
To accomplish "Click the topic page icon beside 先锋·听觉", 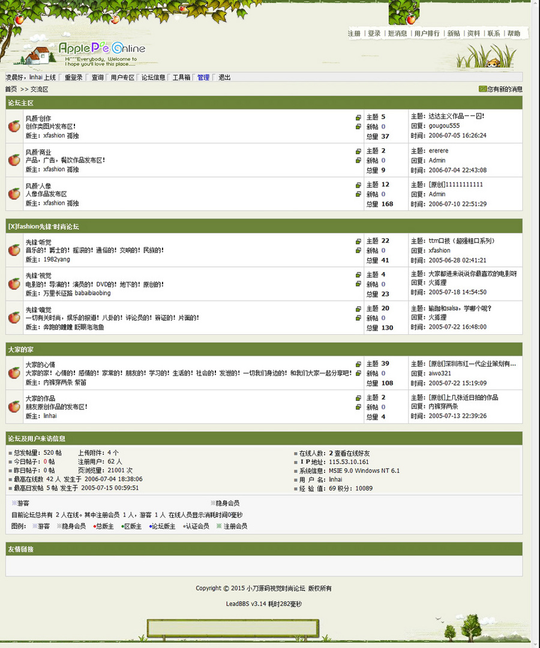I will [358, 241].
